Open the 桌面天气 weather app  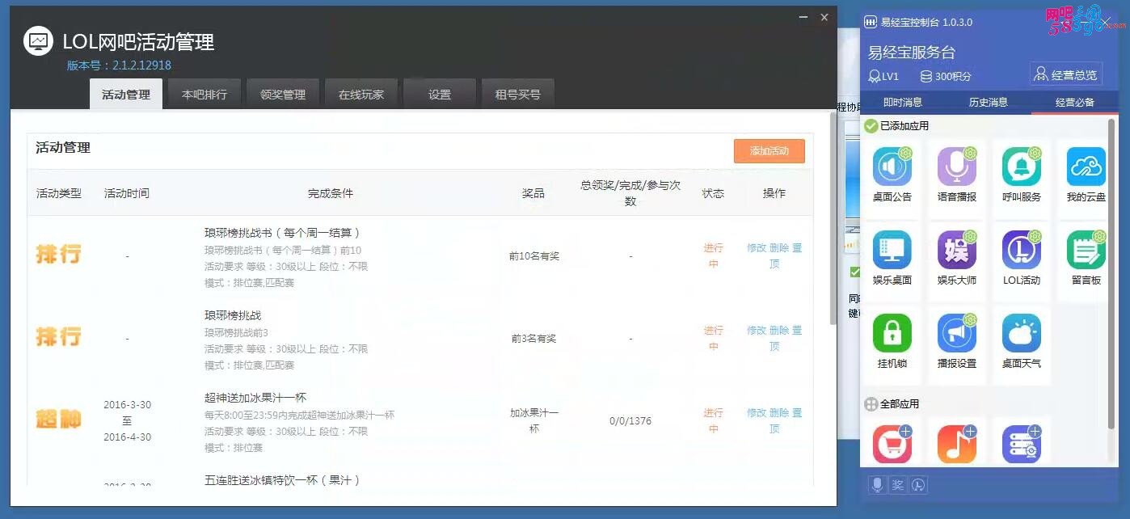[x=1022, y=334]
